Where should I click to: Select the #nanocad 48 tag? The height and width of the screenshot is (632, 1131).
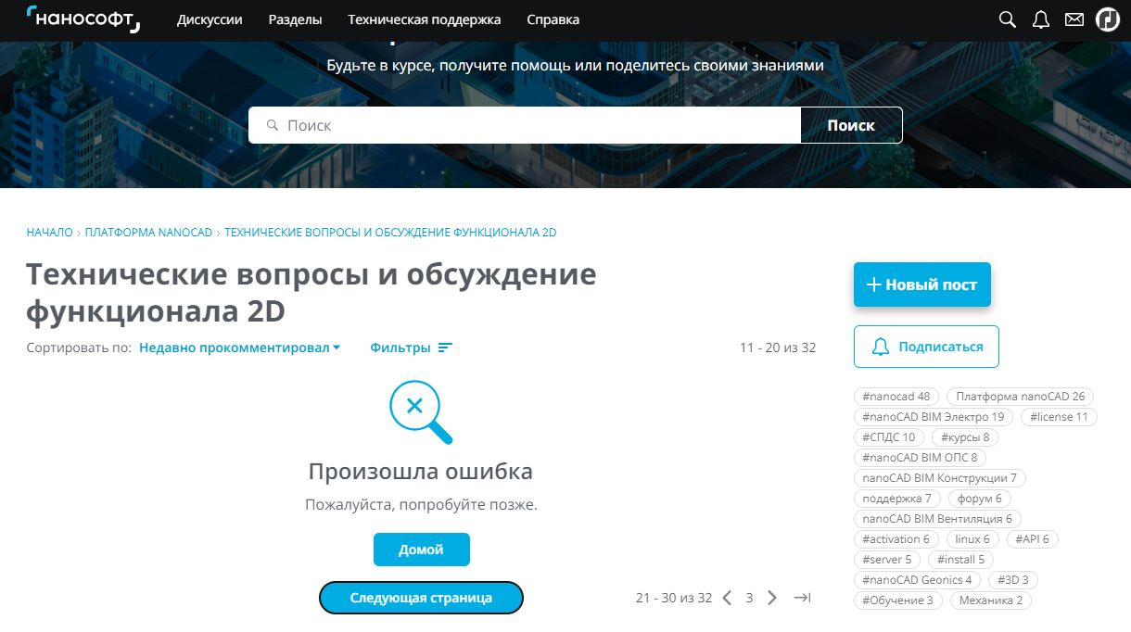click(896, 397)
